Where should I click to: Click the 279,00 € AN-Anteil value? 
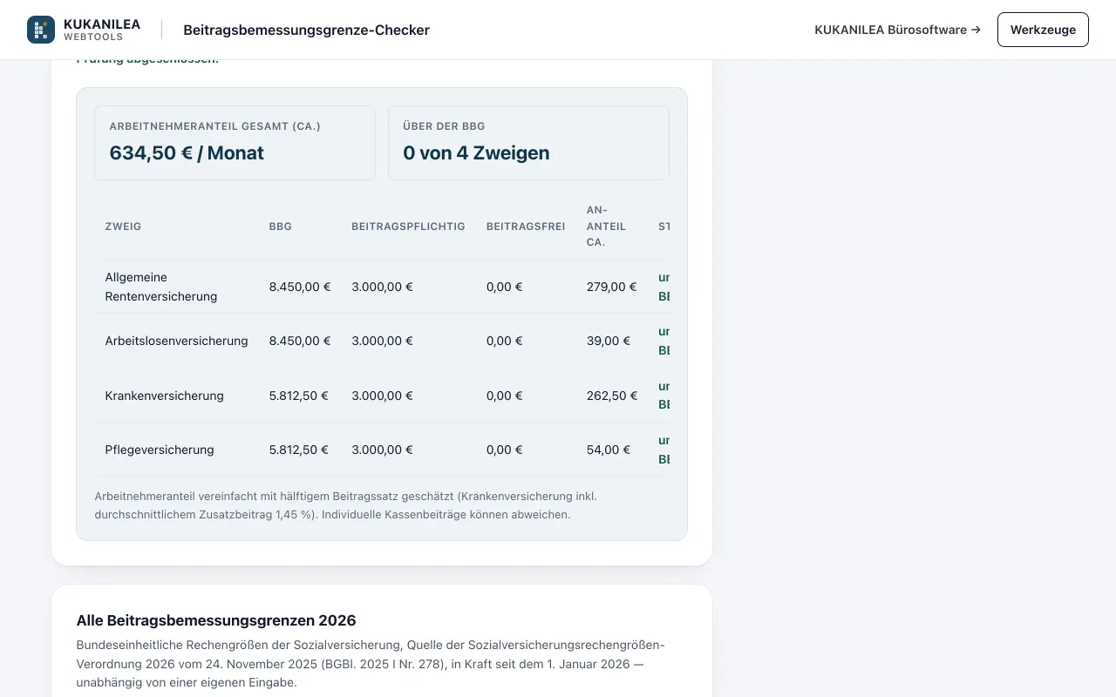coord(612,287)
